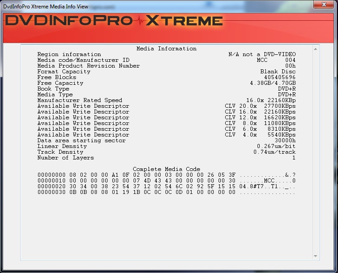Click the Media Type label
Screen dimensions: 338x273
click(55, 95)
